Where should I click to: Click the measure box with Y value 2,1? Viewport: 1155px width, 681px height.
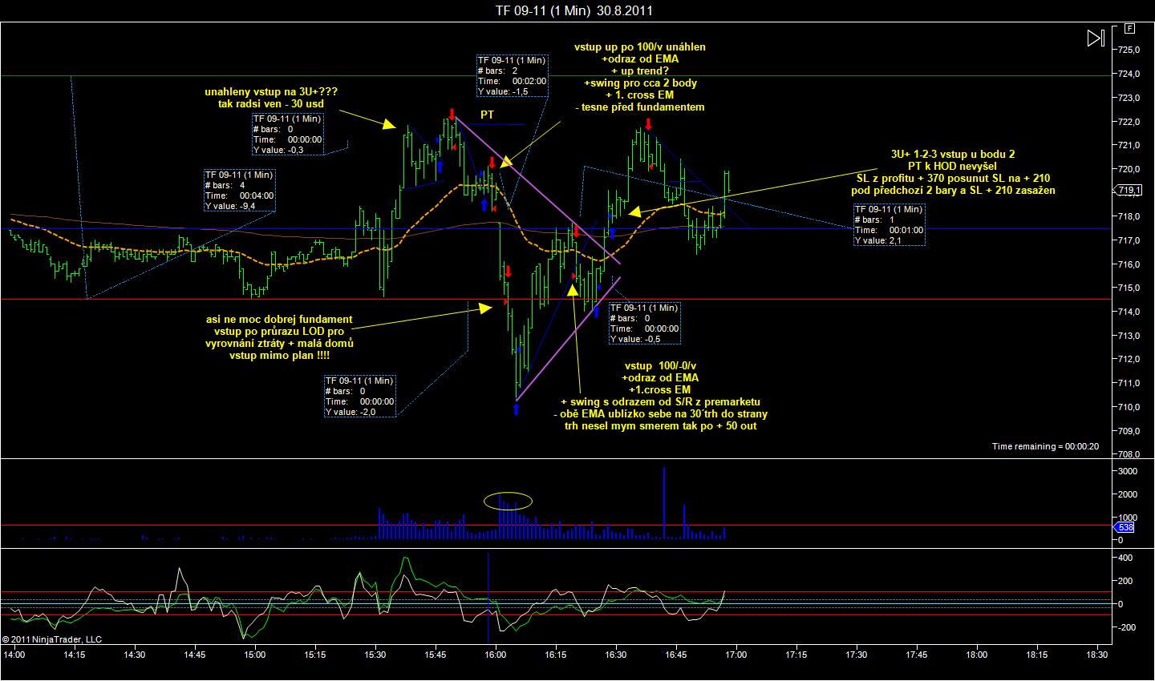click(890, 224)
